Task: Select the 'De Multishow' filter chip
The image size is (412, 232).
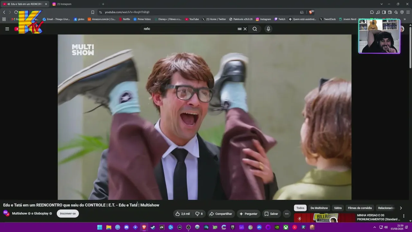Action: pos(319,208)
